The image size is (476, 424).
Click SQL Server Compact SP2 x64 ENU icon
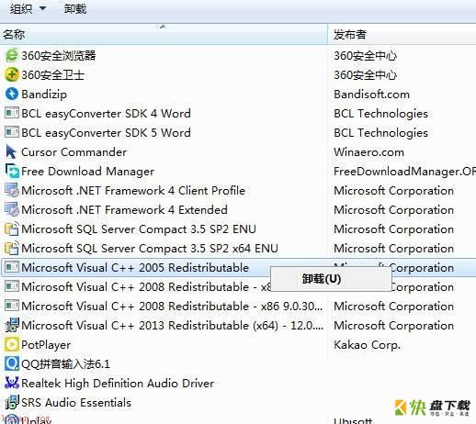(12, 249)
